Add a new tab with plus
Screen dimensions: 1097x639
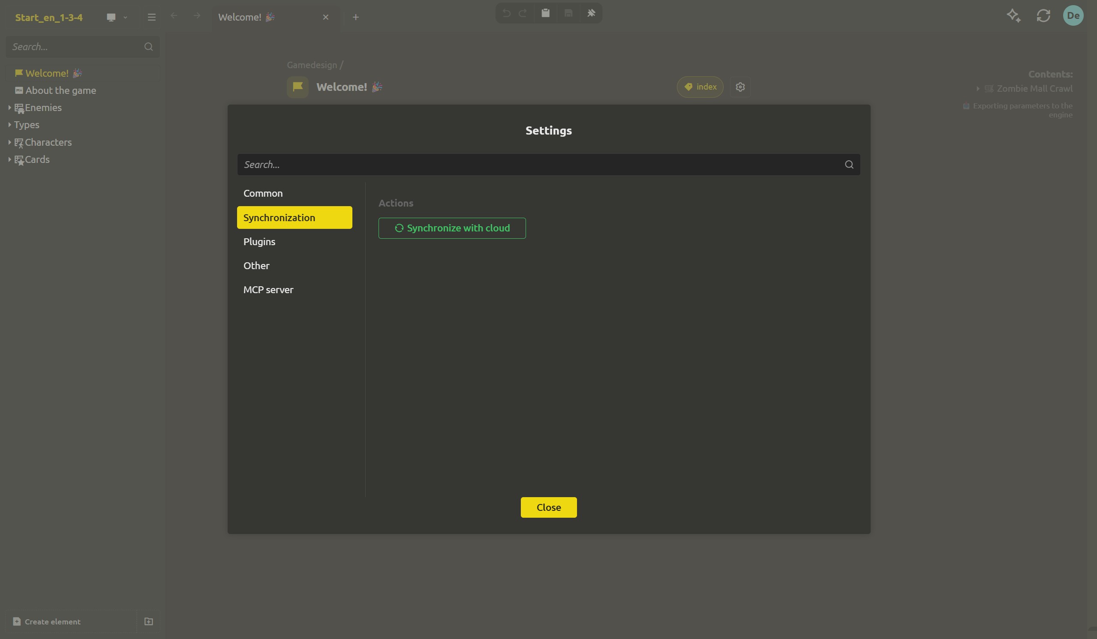(x=356, y=17)
